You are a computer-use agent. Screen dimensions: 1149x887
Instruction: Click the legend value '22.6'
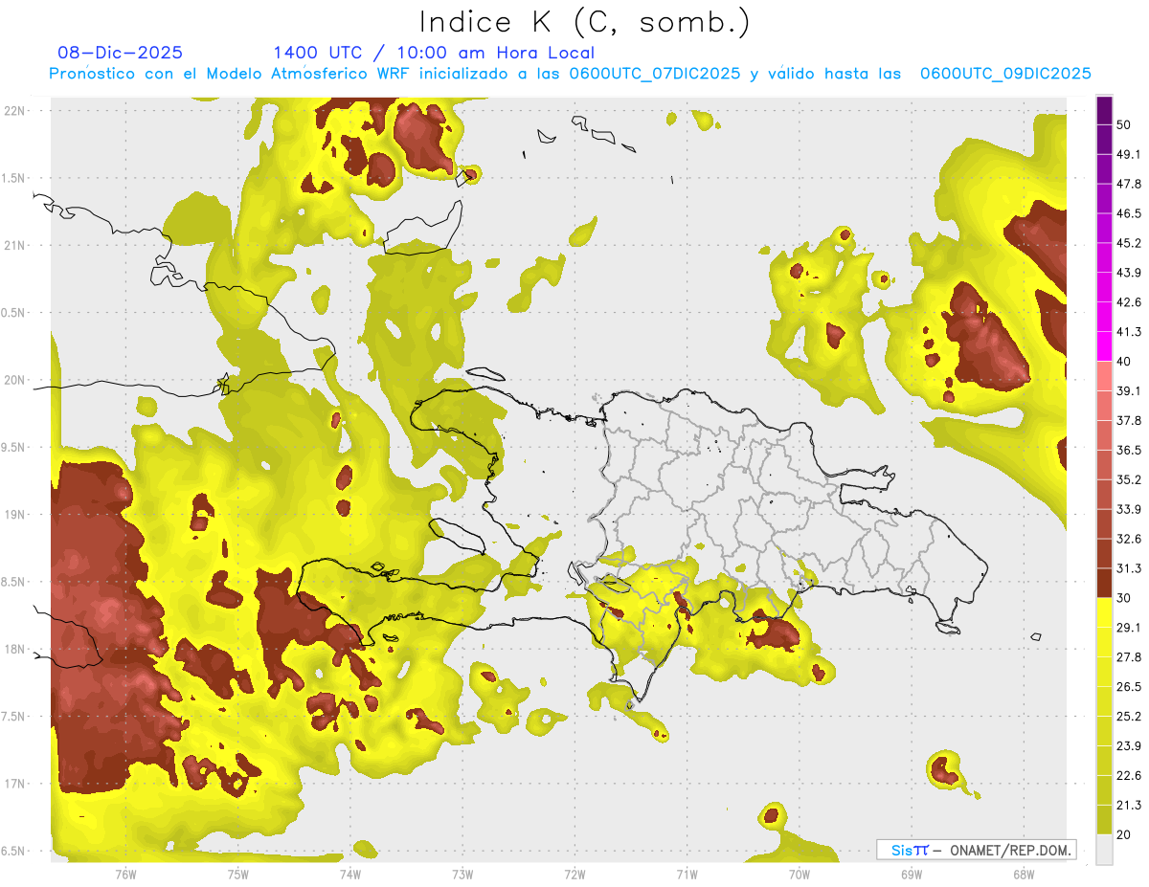point(1129,776)
